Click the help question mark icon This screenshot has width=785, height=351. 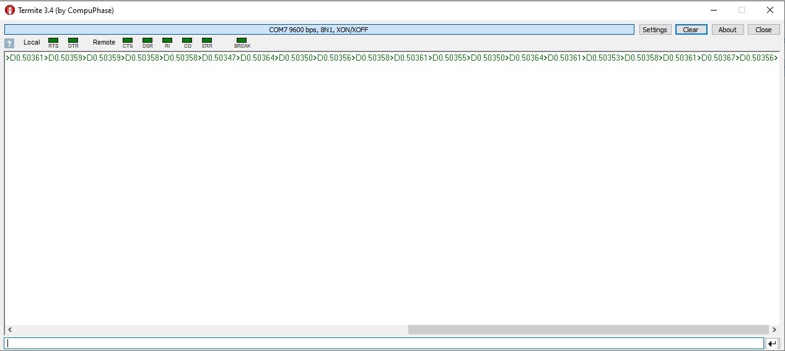9,43
